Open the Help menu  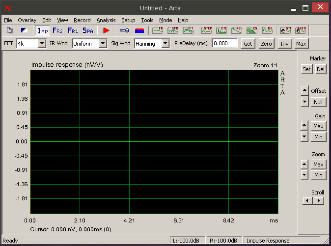pyautogui.click(x=183, y=20)
